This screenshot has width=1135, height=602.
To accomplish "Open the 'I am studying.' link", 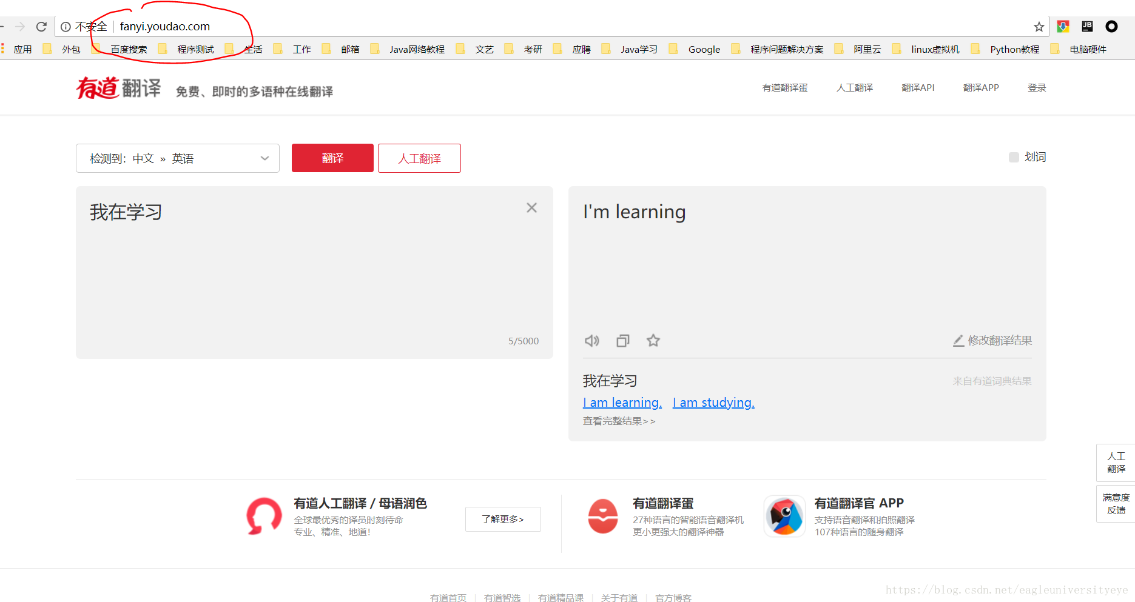I will [713, 403].
